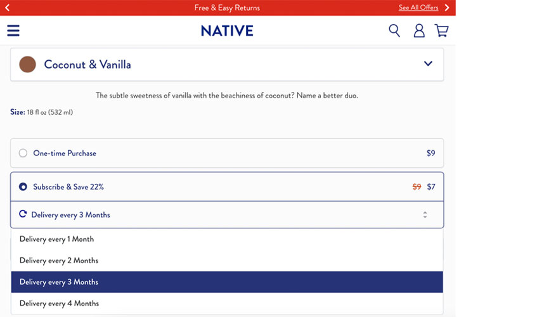This screenshot has height=317, width=544.
Task: Click the $7 subscription price
Action: pyautogui.click(x=431, y=186)
